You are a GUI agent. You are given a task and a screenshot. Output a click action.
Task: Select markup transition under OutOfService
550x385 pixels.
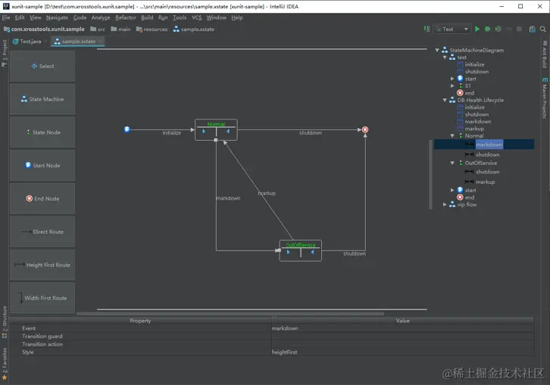(x=486, y=182)
